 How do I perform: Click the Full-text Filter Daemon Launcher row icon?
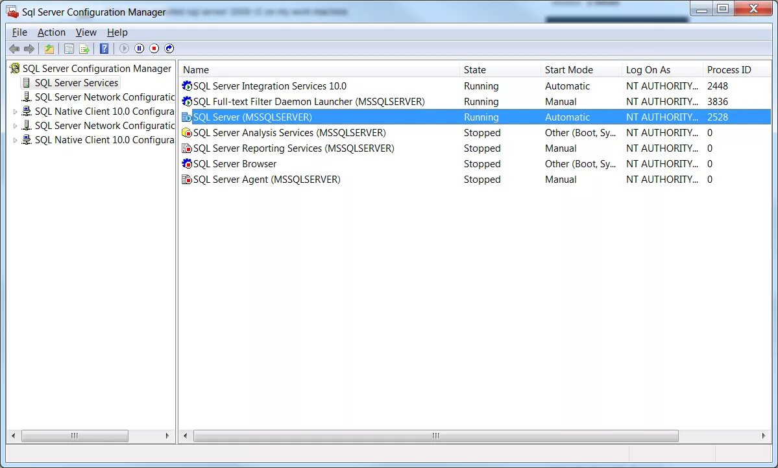tap(187, 102)
